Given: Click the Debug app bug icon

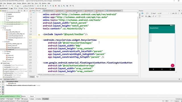Looking at the screenshot, I should (x=45, y=6).
